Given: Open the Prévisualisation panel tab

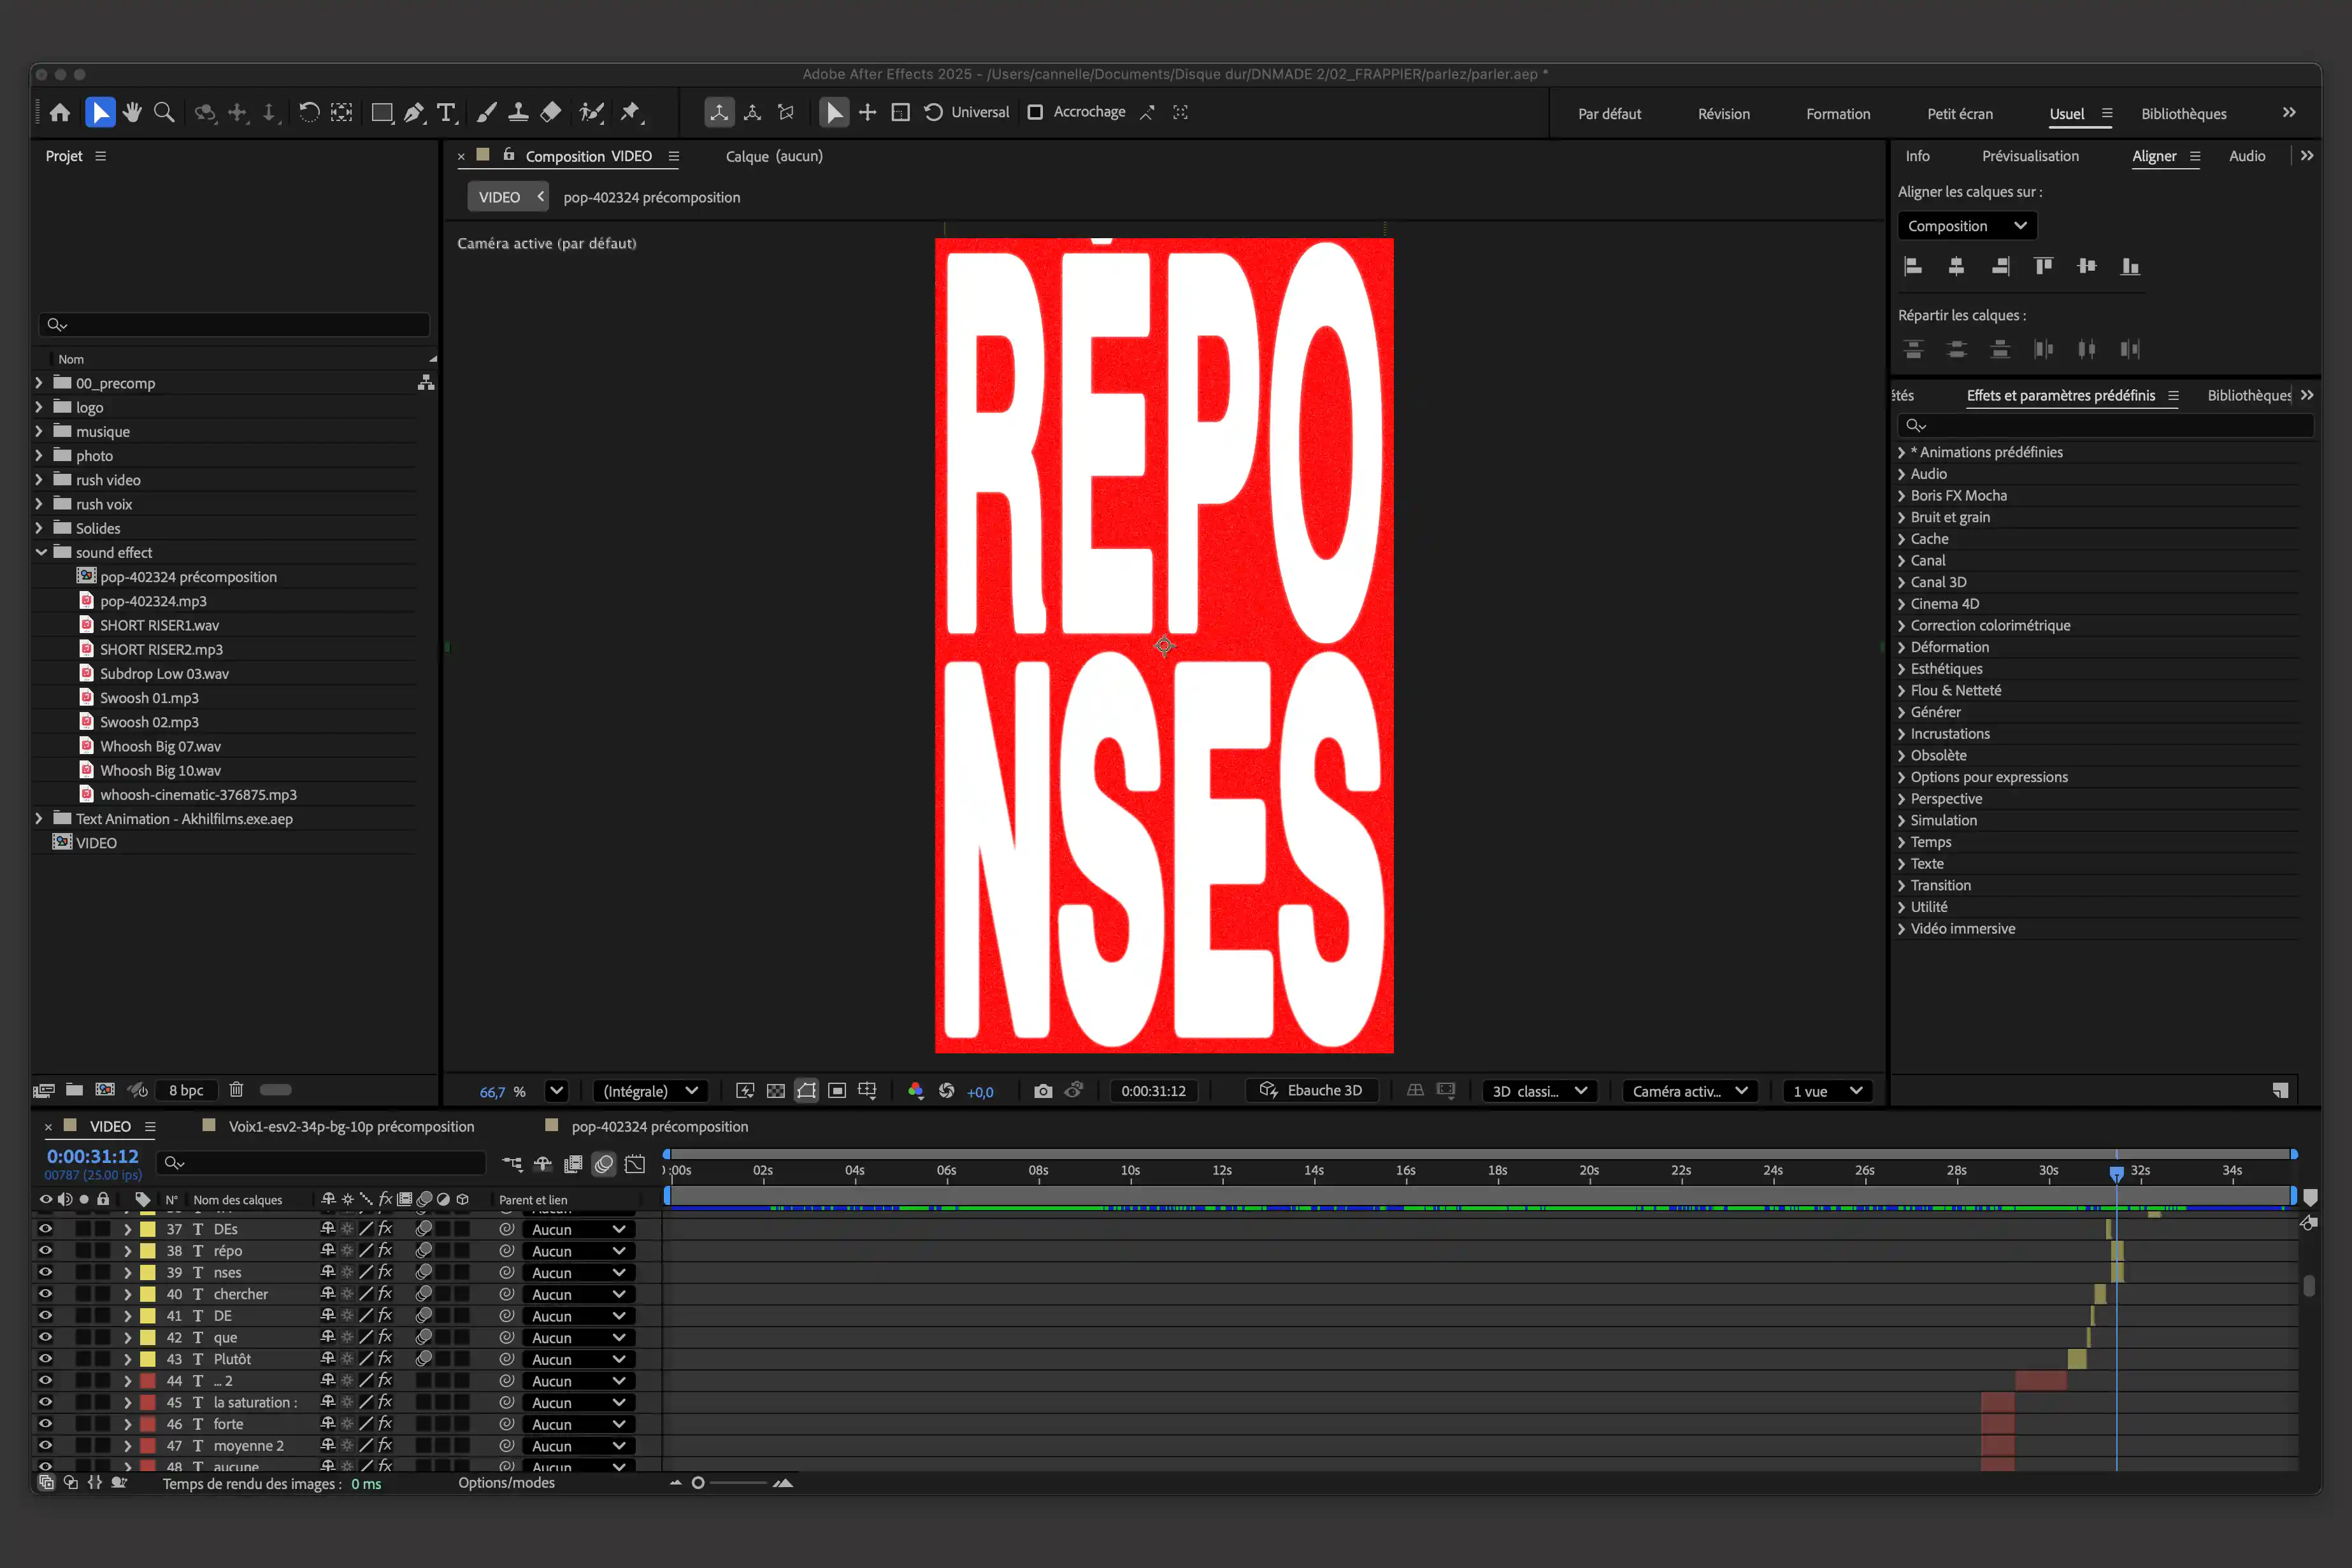Looking at the screenshot, I should (2029, 156).
